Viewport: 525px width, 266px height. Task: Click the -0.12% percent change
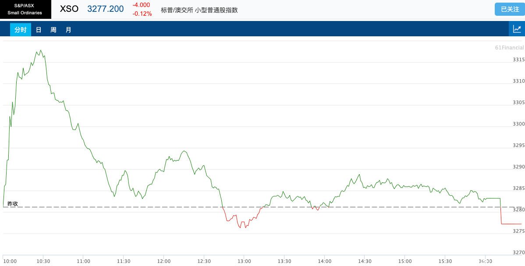142,14
